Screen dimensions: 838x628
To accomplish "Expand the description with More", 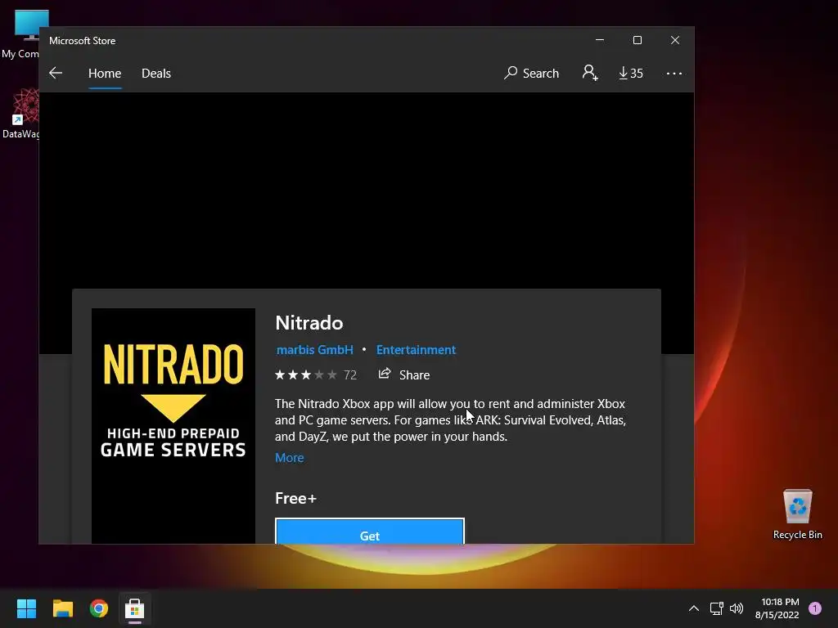I will pyautogui.click(x=289, y=458).
